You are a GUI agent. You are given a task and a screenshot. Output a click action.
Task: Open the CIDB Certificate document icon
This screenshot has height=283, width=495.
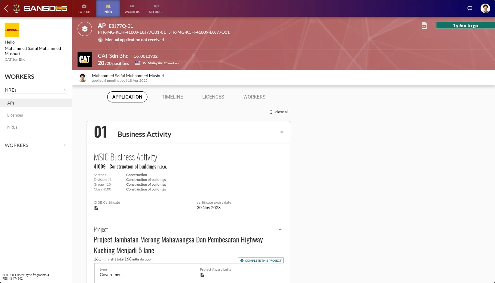point(96,208)
